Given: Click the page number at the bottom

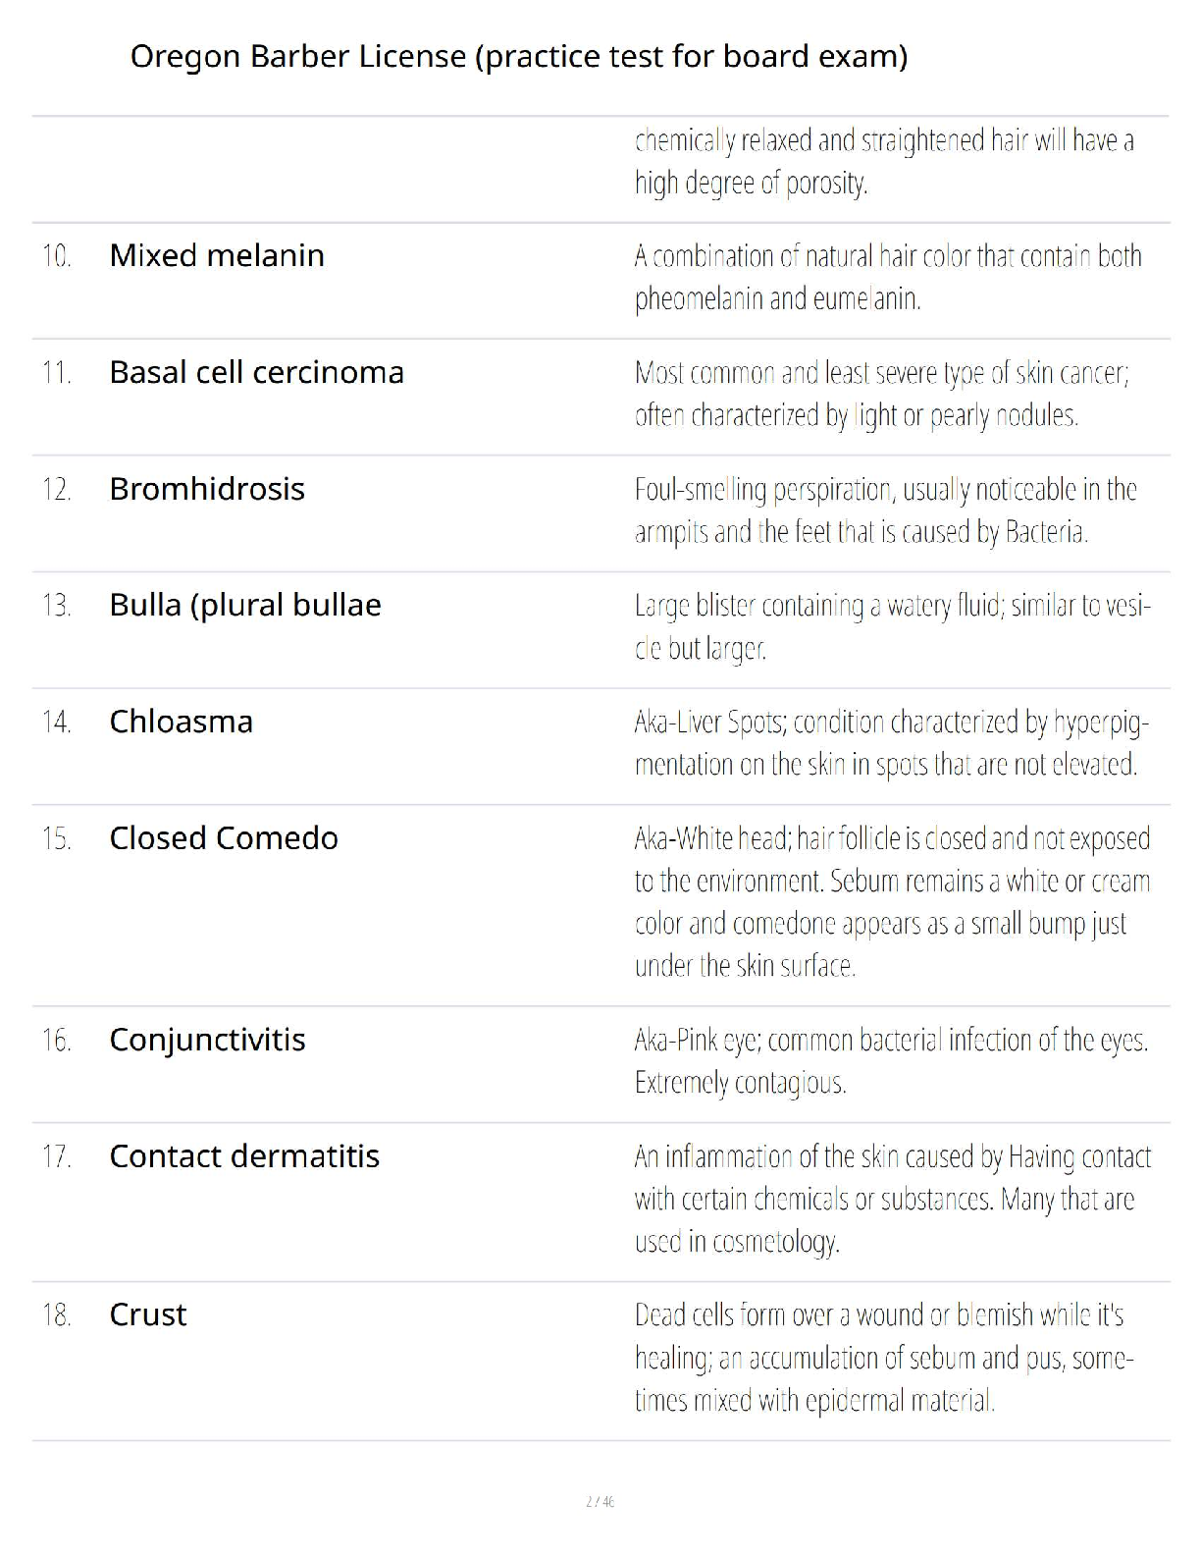Looking at the screenshot, I should (x=600, y=1501).
